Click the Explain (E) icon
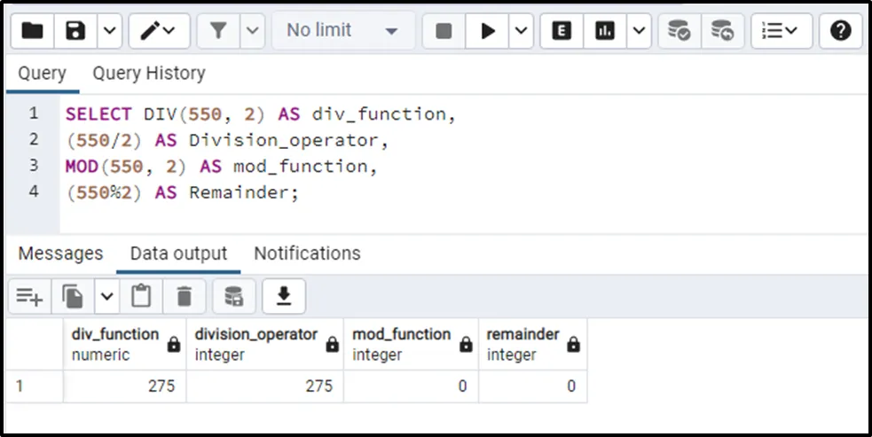Screen dimensions: 872x437 tap(561, 32)
